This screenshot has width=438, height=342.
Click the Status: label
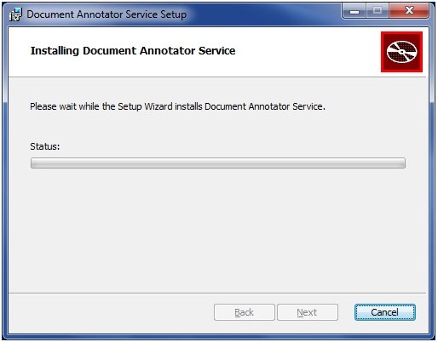coord(45,146)
